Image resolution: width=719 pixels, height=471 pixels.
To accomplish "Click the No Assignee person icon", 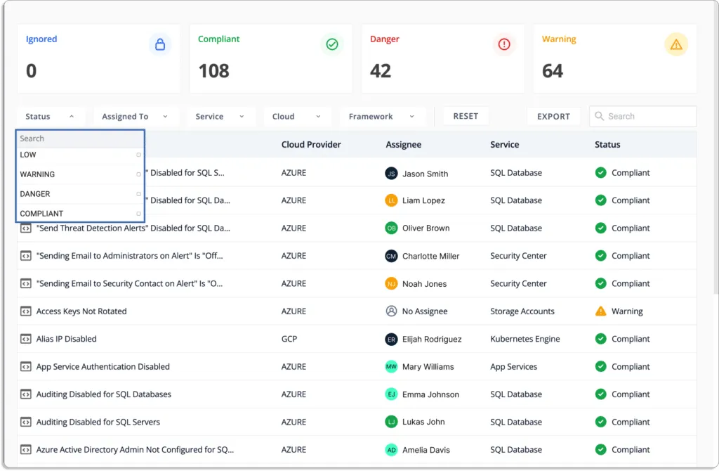I will 391,311.
